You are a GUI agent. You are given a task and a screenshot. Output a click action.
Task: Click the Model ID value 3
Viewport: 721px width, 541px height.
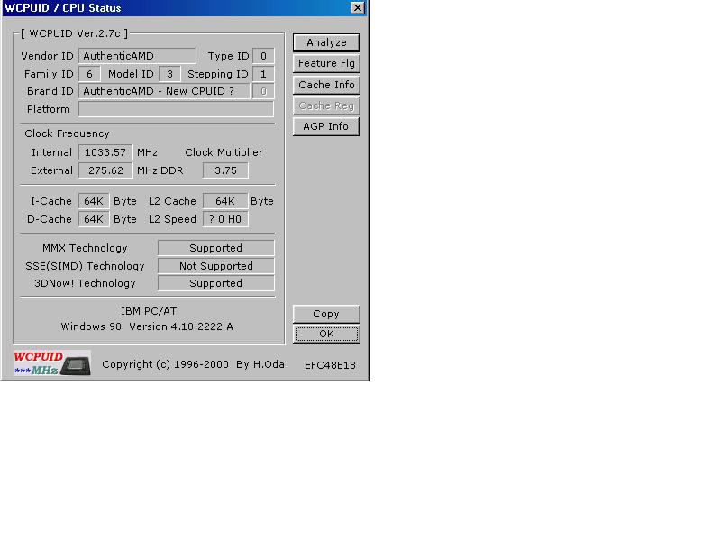pyautogui.click(x=169, y=74)
